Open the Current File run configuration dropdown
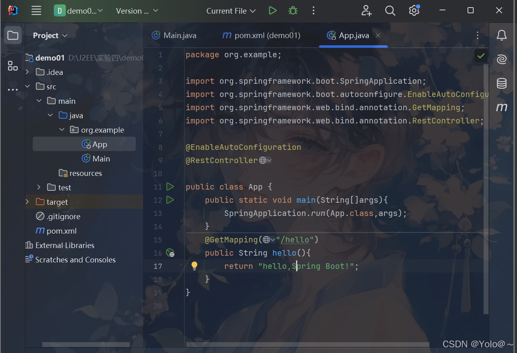 (x=231, y=11)
